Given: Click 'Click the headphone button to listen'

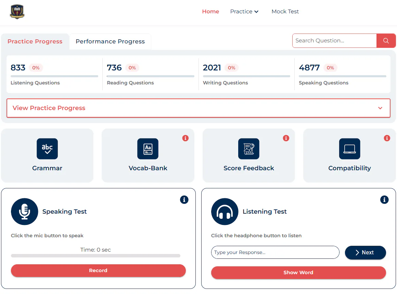Looking at the screenshot, I should click(256, 236).
